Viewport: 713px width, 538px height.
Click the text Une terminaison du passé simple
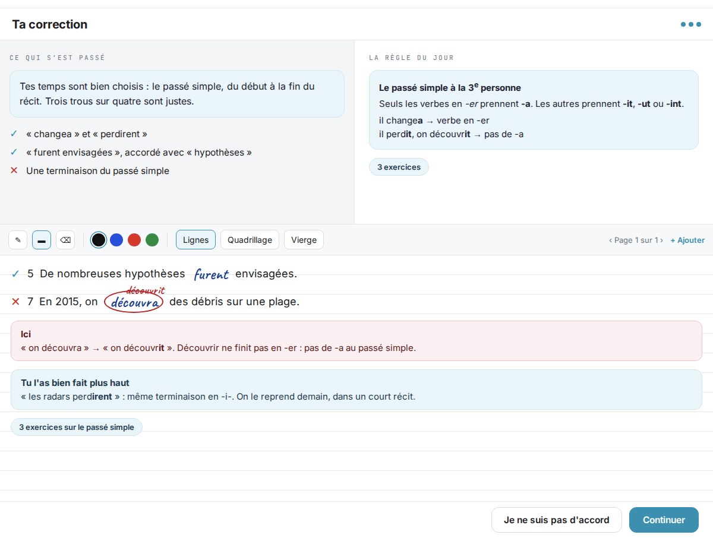(97, 171)
